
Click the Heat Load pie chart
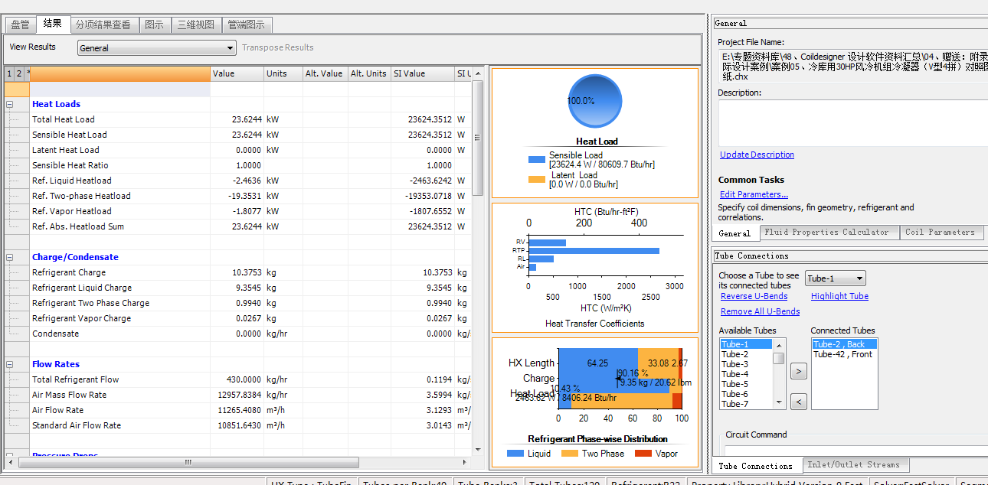(594, 101)
